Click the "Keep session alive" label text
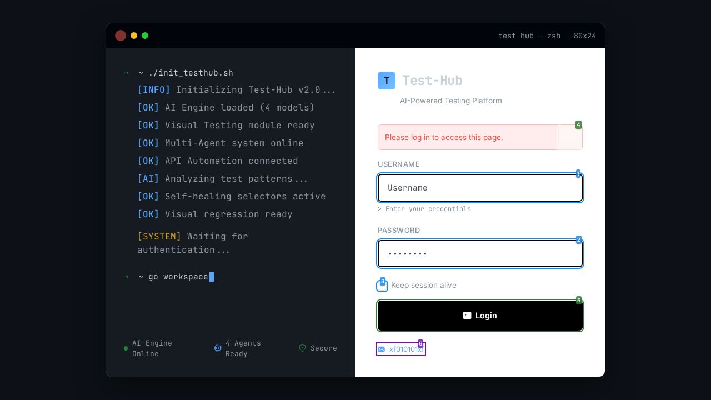Image resolution: width=711 pixels, height=400 pixels. click(423, 285)
